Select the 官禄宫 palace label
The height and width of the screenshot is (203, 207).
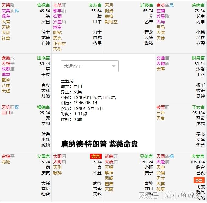(43, 5)
